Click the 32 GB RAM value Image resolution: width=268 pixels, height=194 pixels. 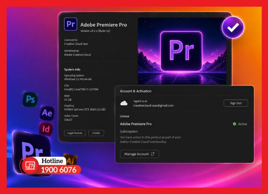coord(68,100)
